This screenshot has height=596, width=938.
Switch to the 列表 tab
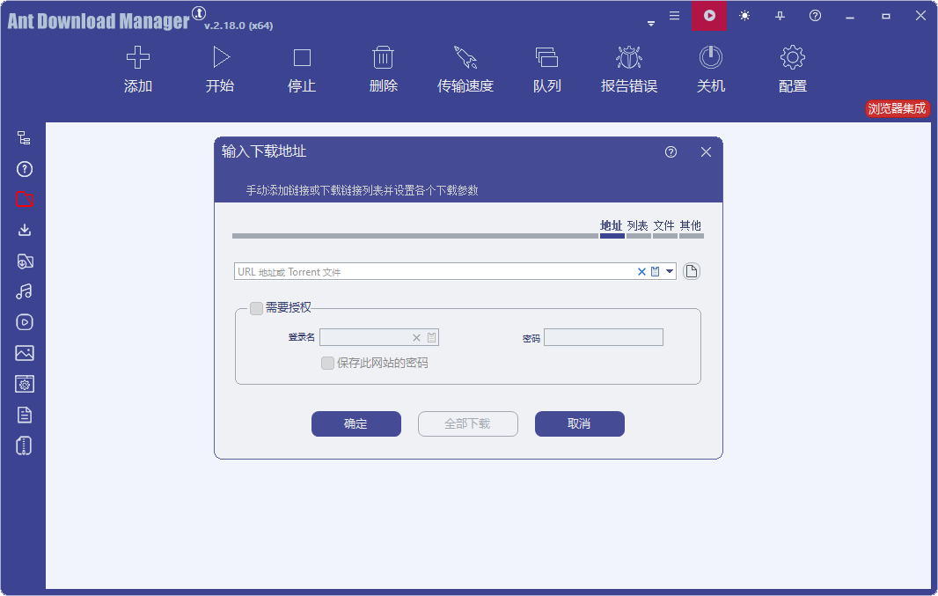point(638,227)
